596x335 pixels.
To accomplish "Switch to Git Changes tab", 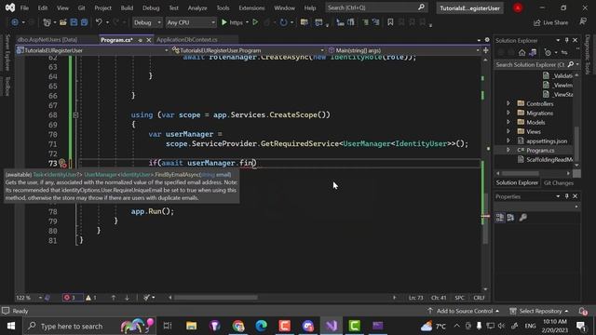I will (559, 183).
